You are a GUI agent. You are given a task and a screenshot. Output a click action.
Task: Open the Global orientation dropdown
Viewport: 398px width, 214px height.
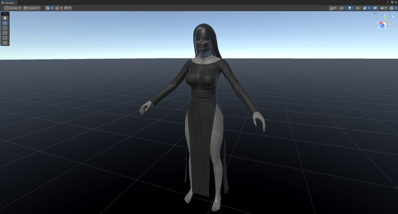[32, 8]
